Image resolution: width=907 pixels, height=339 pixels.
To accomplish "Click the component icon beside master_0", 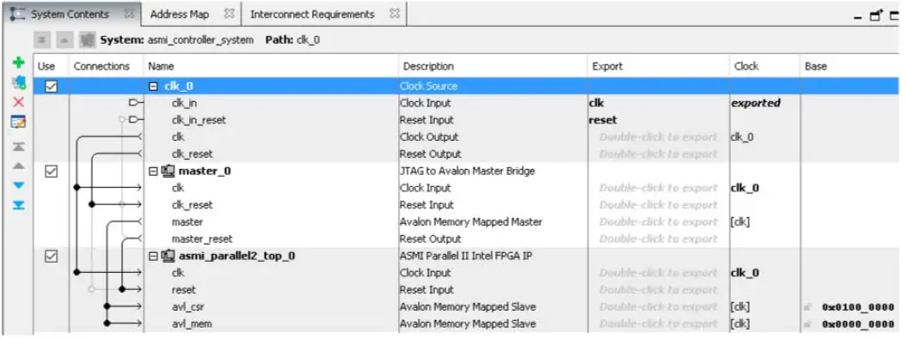I will tap(169, 171).
